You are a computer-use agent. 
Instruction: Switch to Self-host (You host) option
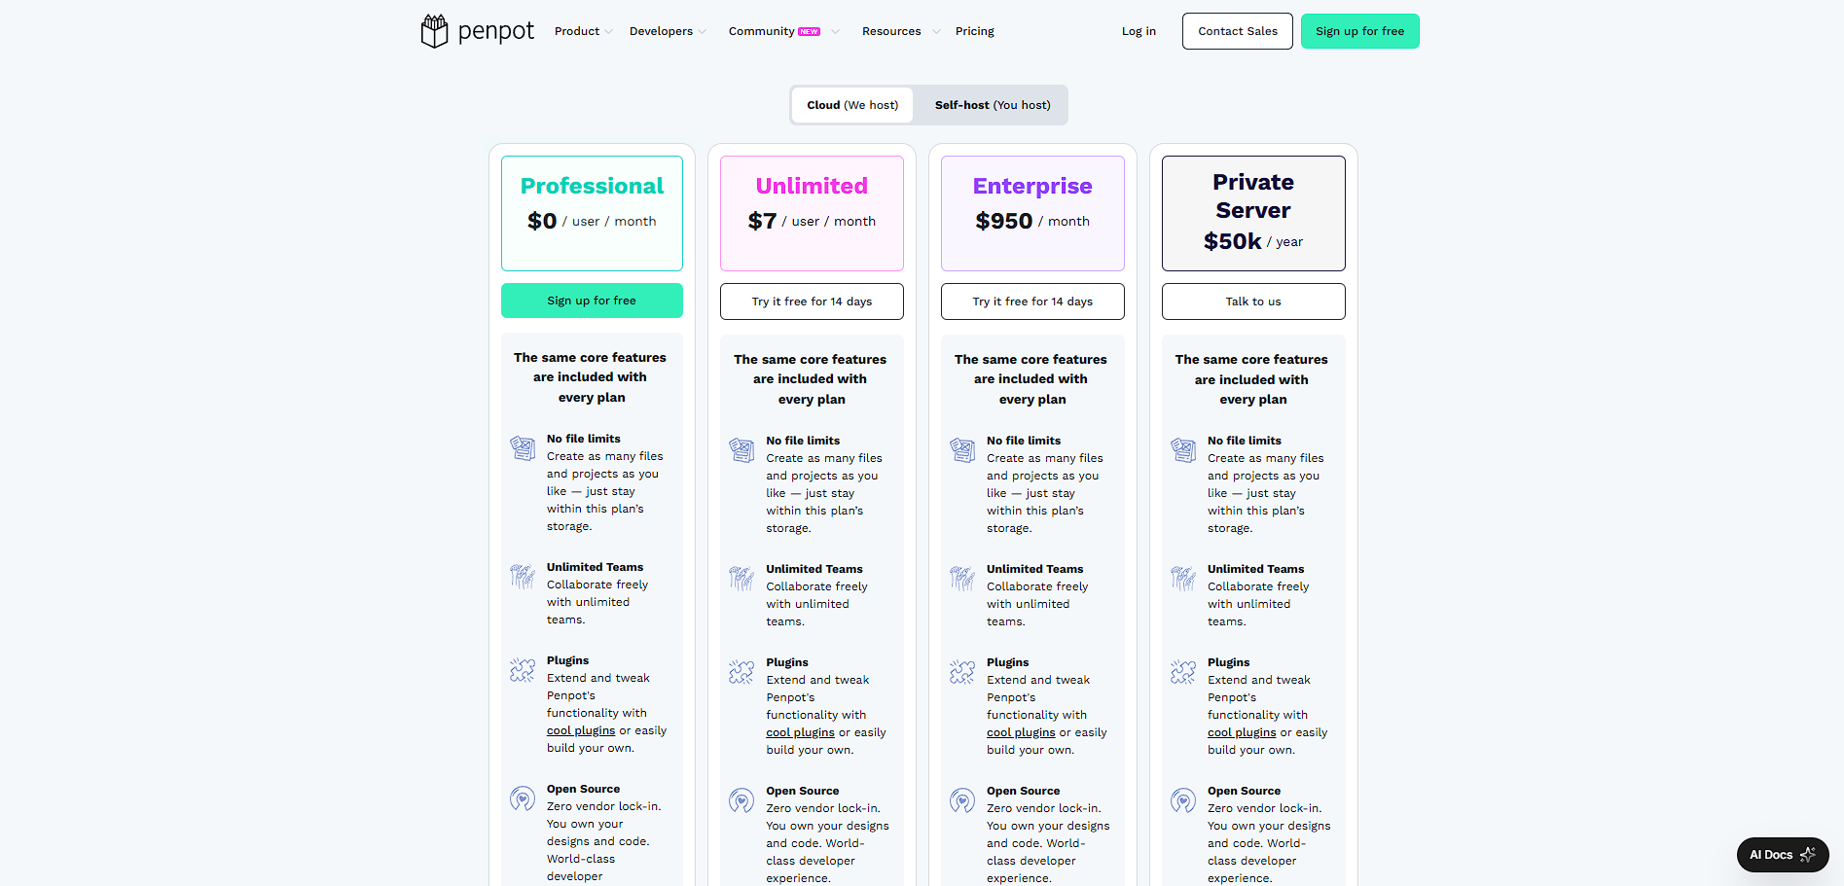pyautogui.click(x=993, y=105)
